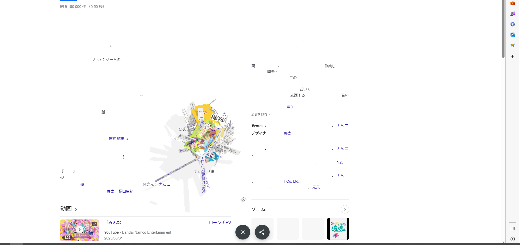
Task: Click the 'というゲームの' text
Action: 107,60
